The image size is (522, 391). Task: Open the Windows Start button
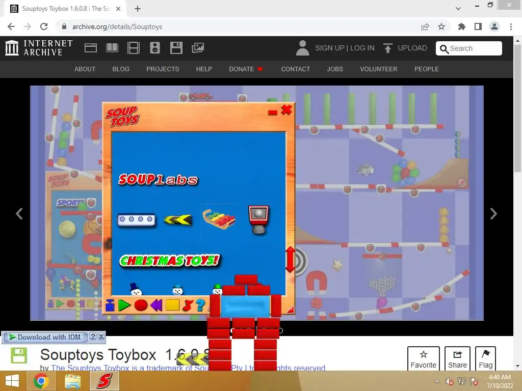click(12, 381)
